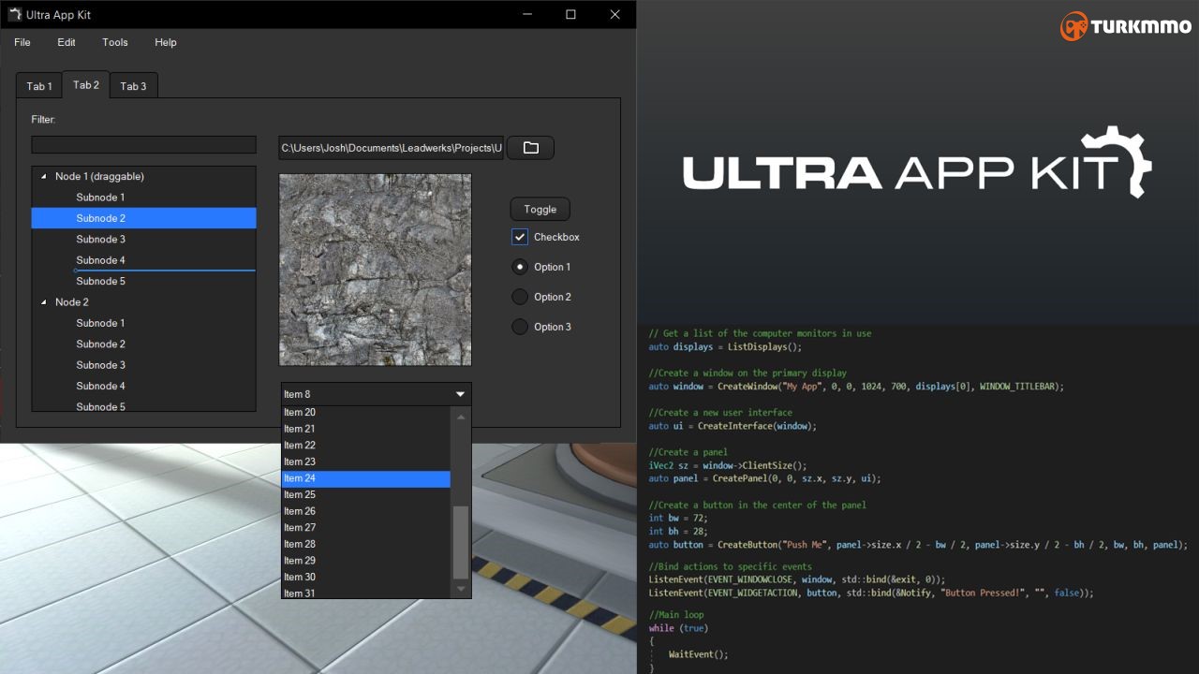Click the TurkMMO logo
The height and width of the screenshot is (674, 1199).
[1125, 26]
